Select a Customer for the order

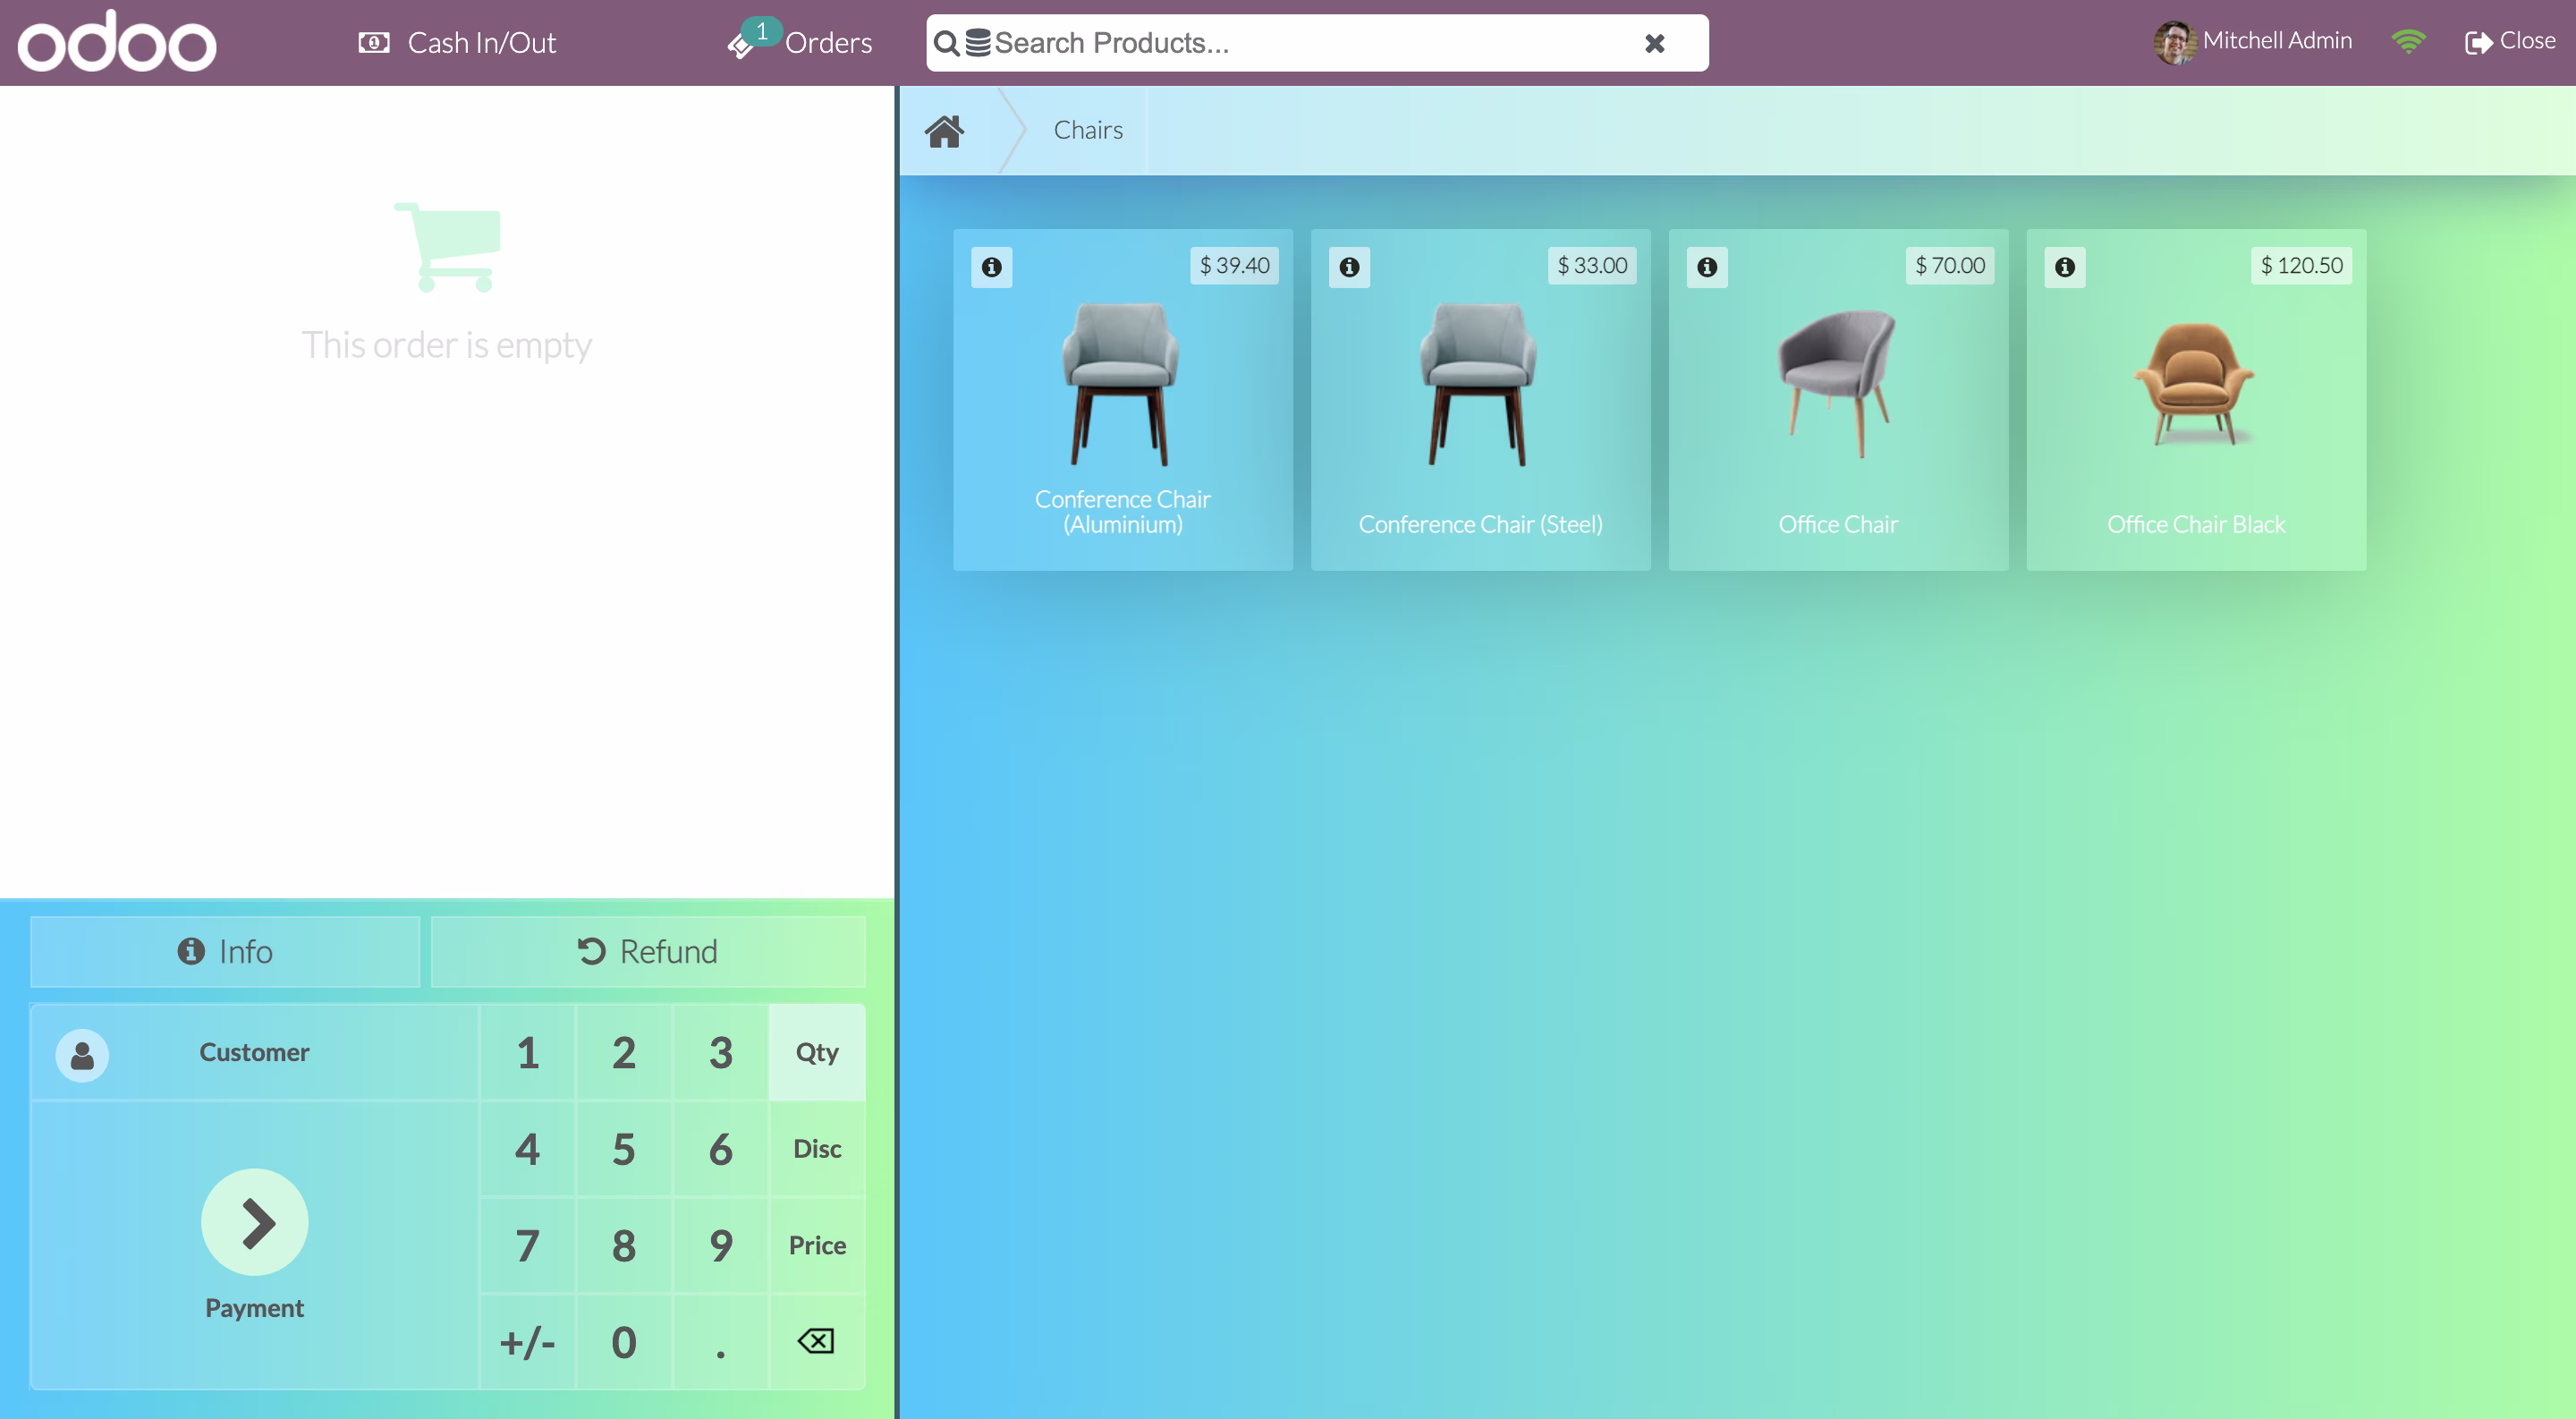coord(255,1053)
